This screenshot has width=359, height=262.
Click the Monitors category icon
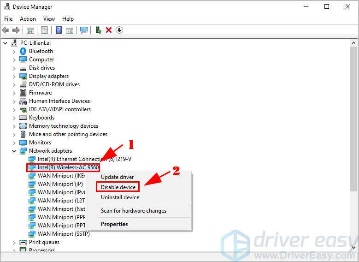(x=23, y=143)
